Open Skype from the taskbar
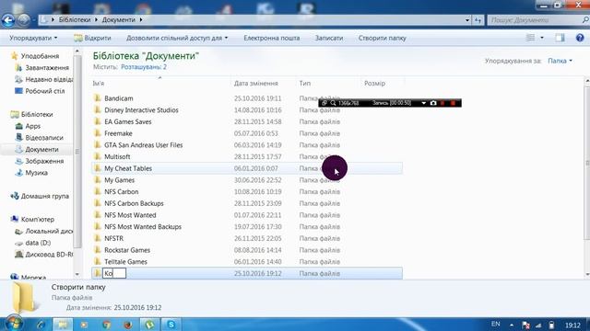Viewport: 590px width, 331px height. click(x=171, y=325)
